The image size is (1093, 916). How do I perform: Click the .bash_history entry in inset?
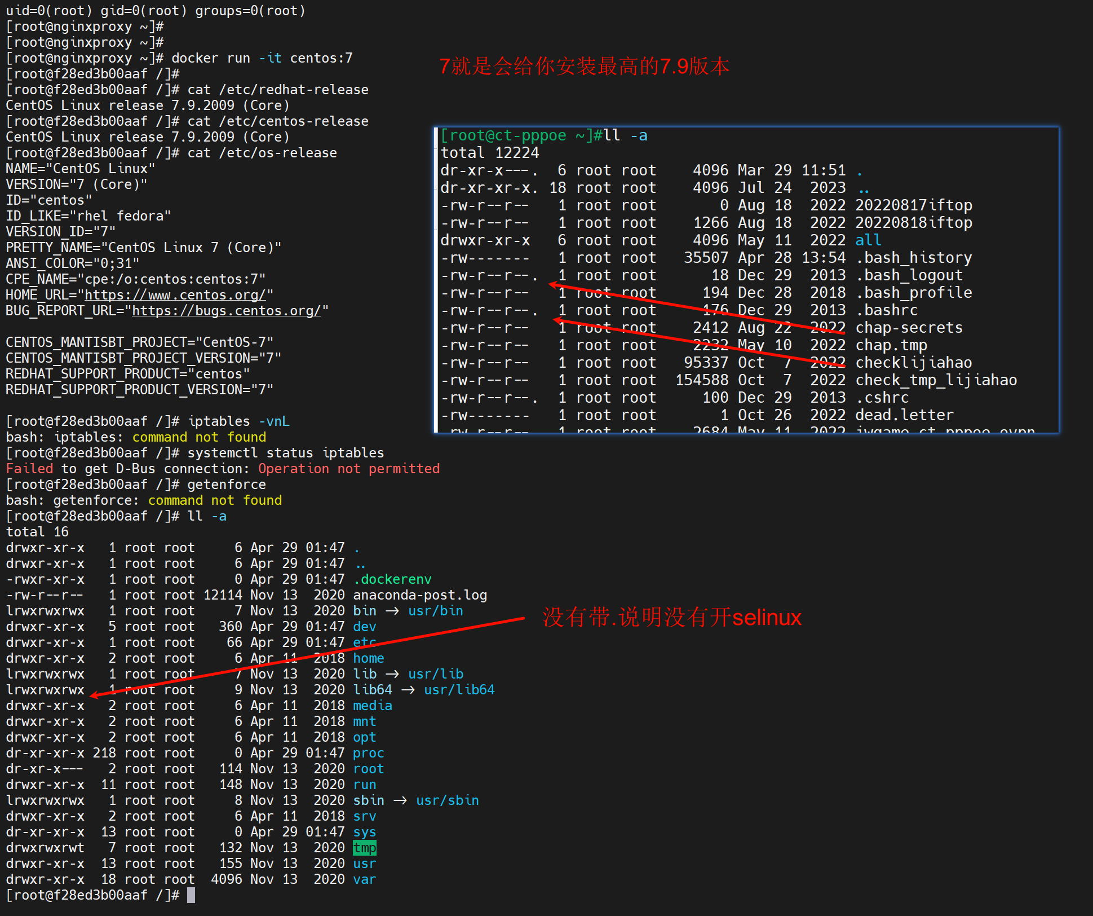[913, 258]
